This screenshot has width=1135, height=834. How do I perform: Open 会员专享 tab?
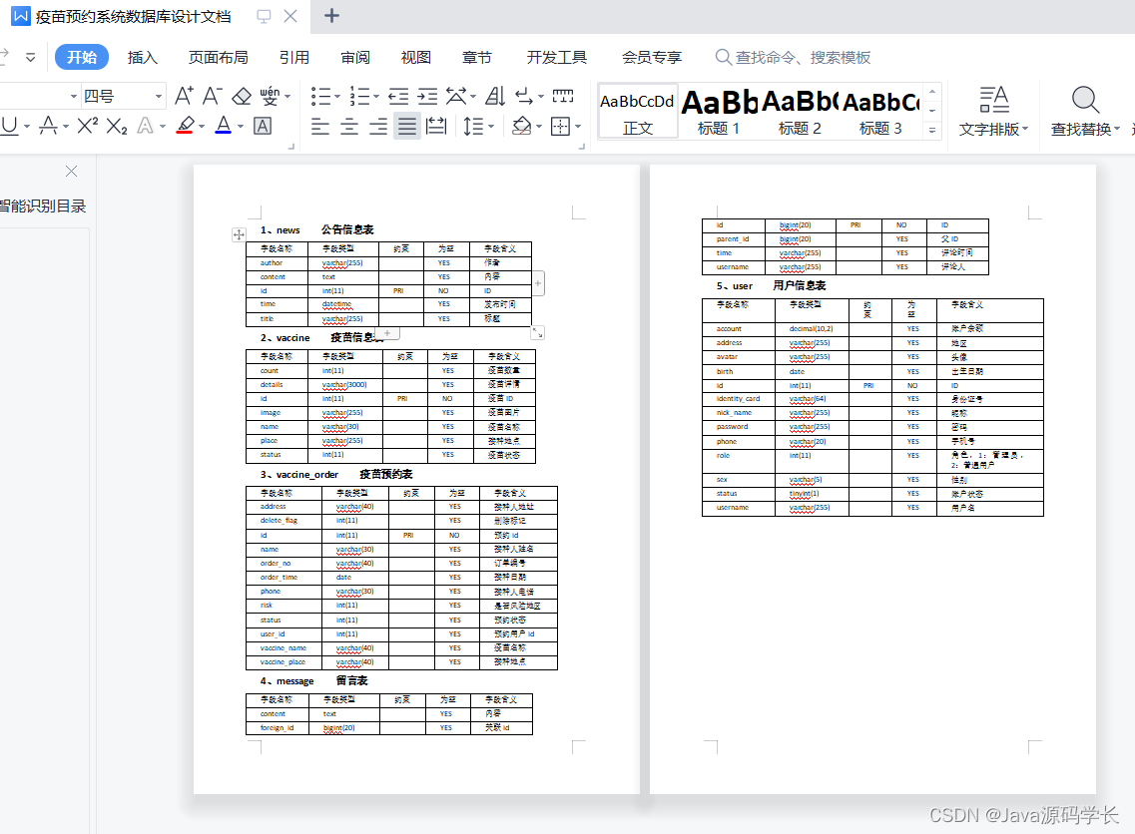click(x=652, y=57)
